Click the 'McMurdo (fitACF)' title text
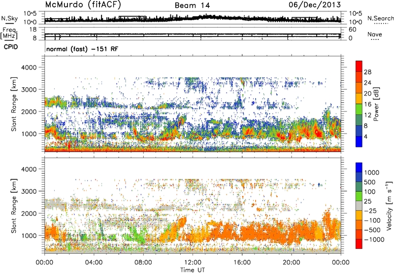 [x=83, y=5]
